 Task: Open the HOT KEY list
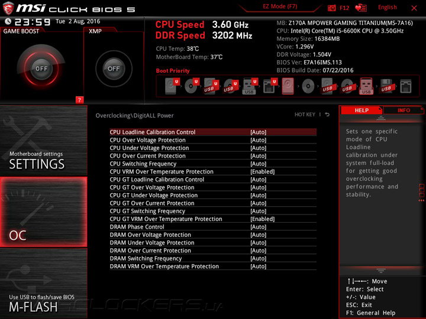[x=305, y=115]
